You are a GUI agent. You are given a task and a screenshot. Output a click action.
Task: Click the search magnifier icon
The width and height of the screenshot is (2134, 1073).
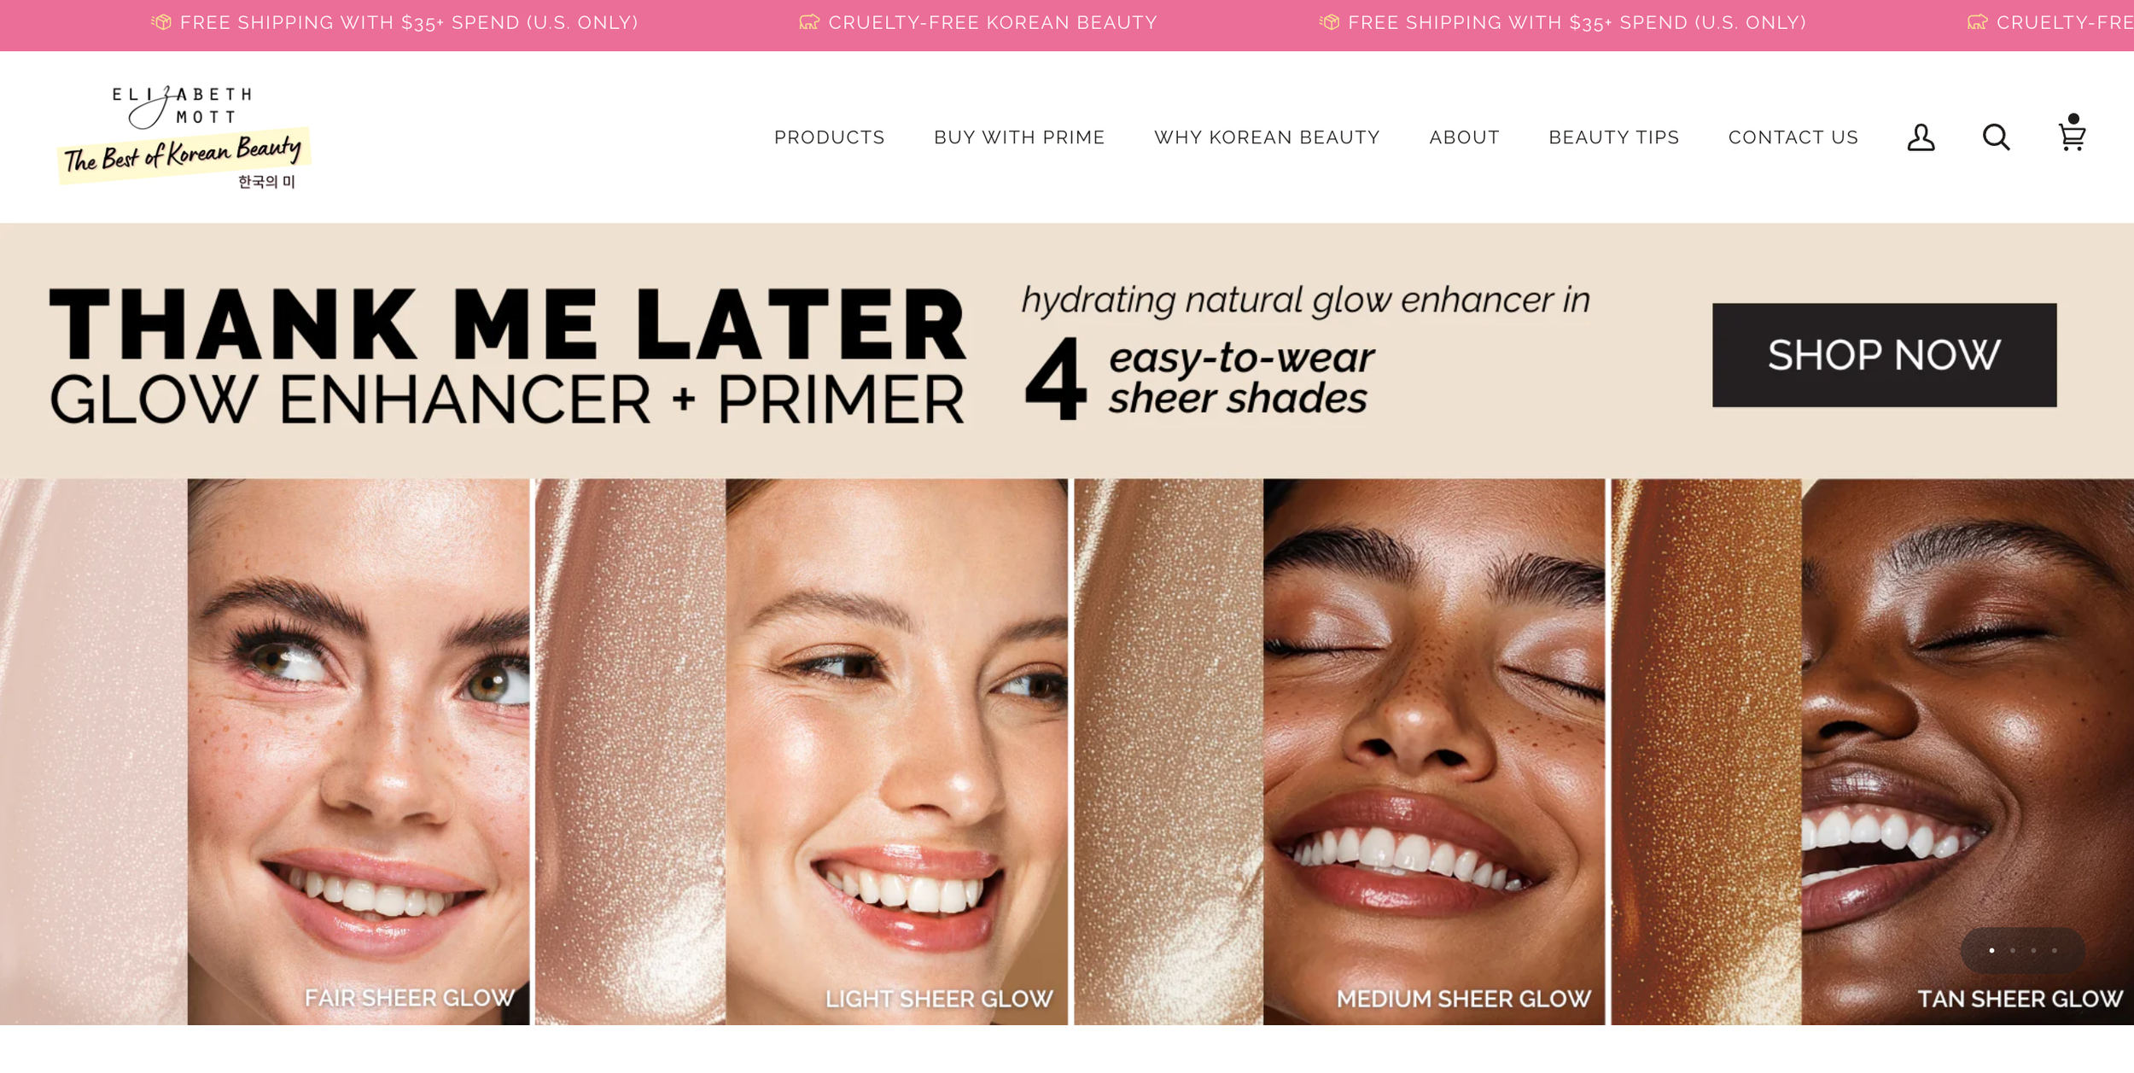[x=1996, y=137]
